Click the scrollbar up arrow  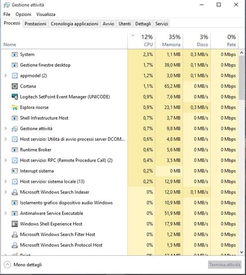tap(242, 52)
